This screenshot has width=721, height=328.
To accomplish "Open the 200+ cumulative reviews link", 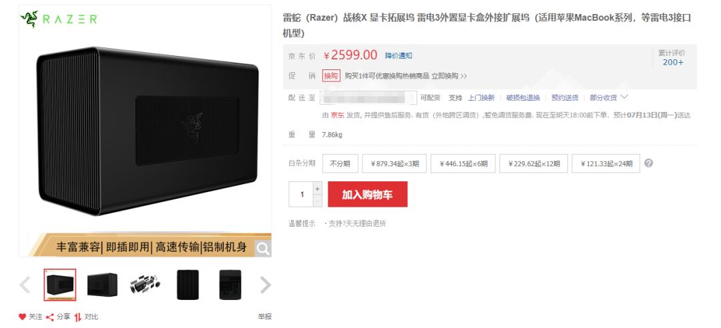I will pyautogui.click(x=673, y=62).
